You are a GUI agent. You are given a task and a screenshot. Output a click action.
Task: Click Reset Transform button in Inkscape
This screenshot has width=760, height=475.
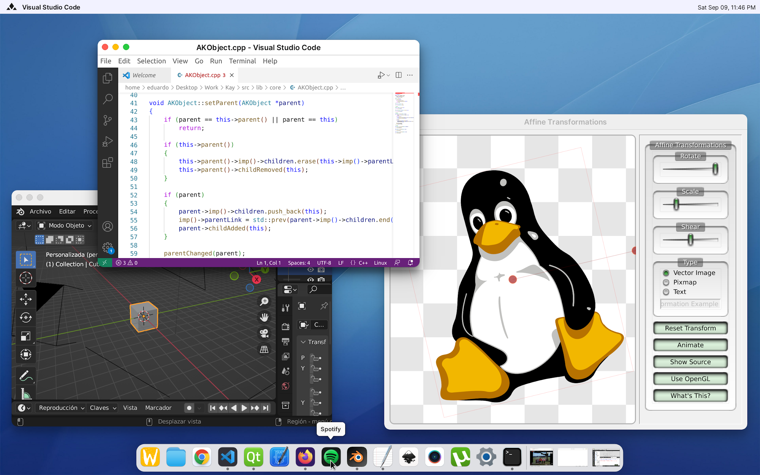pyautogui.click(x=690, y=327)
